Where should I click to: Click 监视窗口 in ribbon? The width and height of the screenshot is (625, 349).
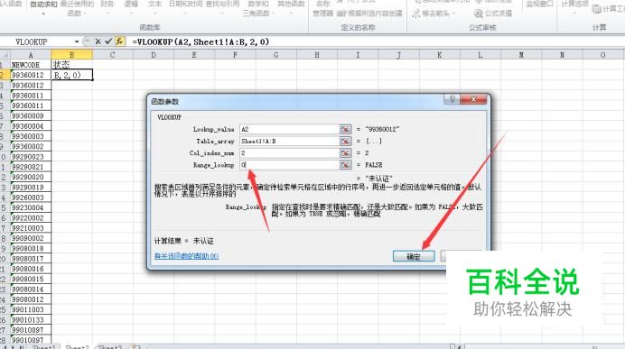coord(539,5)
